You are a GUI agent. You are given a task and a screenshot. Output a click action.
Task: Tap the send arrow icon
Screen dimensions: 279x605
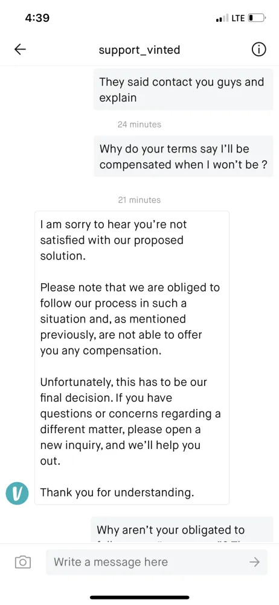pos(254,562)
